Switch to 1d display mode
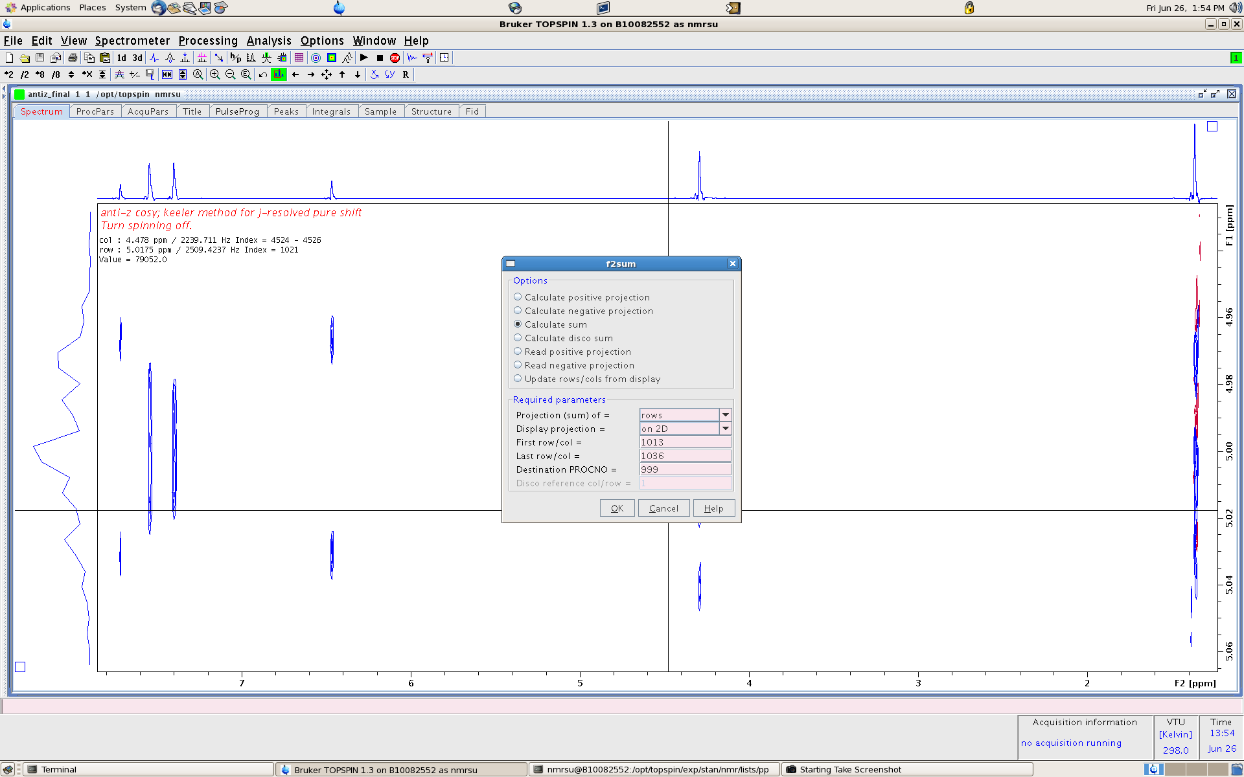 [x=121, y=58]
